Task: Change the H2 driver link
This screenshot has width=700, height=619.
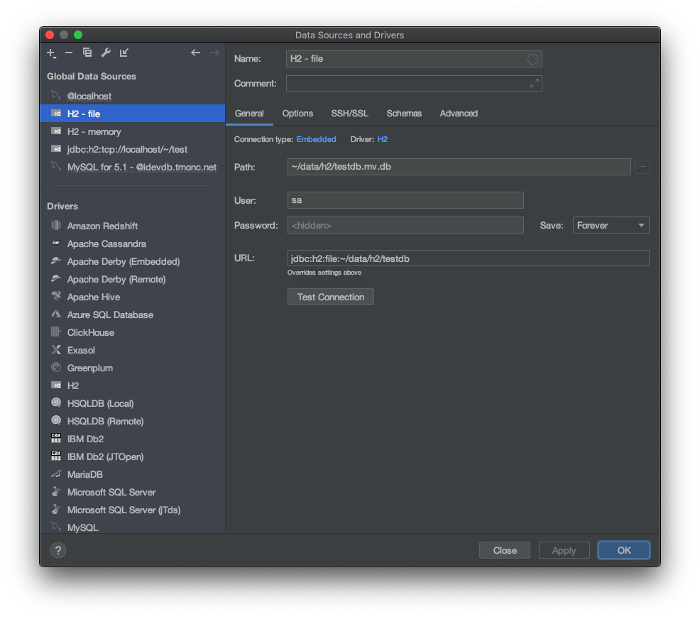Action: pos(382,139)
